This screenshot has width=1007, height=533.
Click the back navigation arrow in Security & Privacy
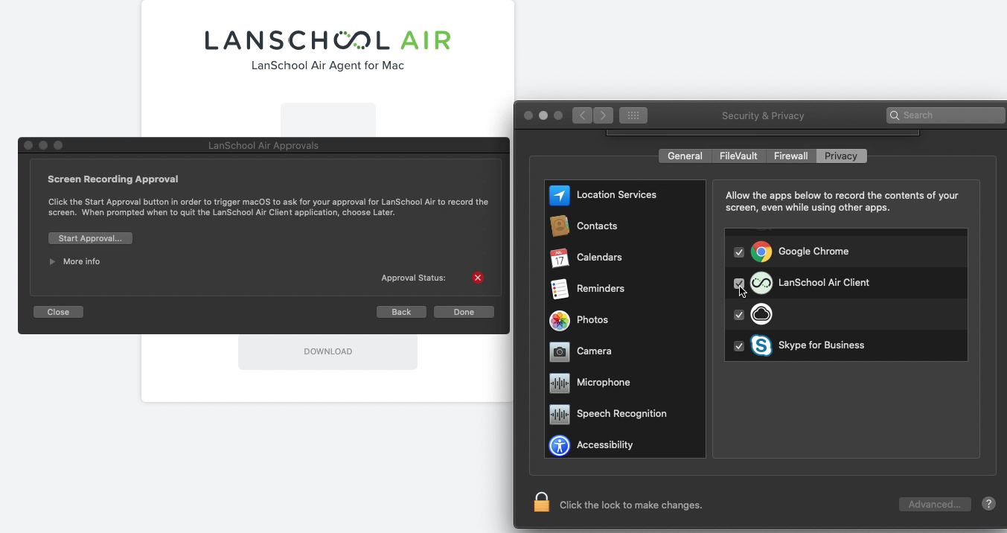583,115
